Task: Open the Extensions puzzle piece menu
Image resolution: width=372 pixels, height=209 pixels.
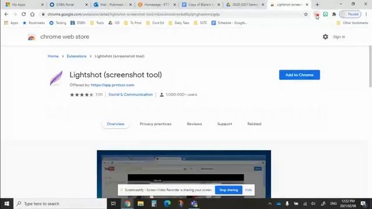Action: [334, 14]
